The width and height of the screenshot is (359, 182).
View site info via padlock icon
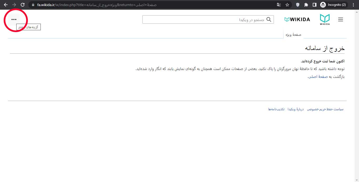(x=33, y=5)
